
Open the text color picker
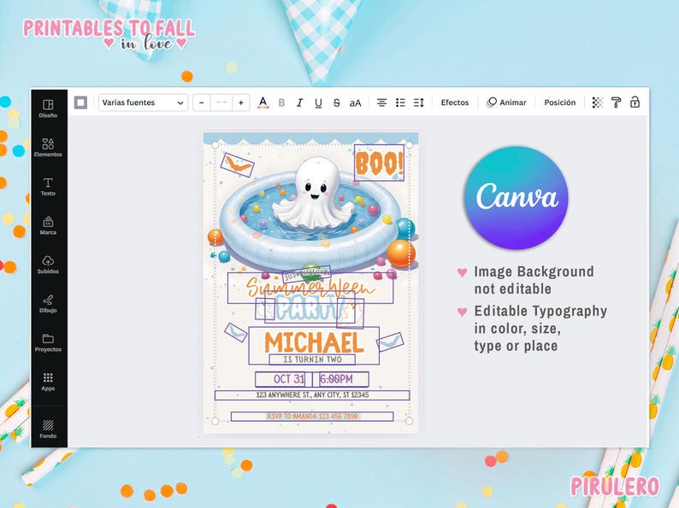click(x=263, y=102)
